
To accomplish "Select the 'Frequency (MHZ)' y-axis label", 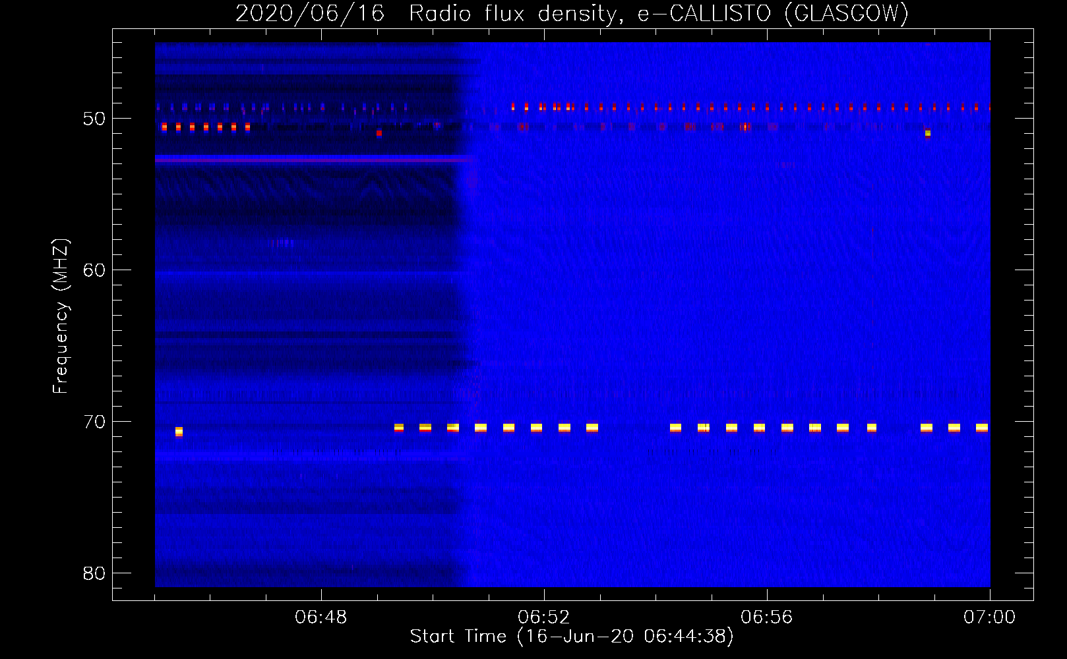I will tap(61, 316).
